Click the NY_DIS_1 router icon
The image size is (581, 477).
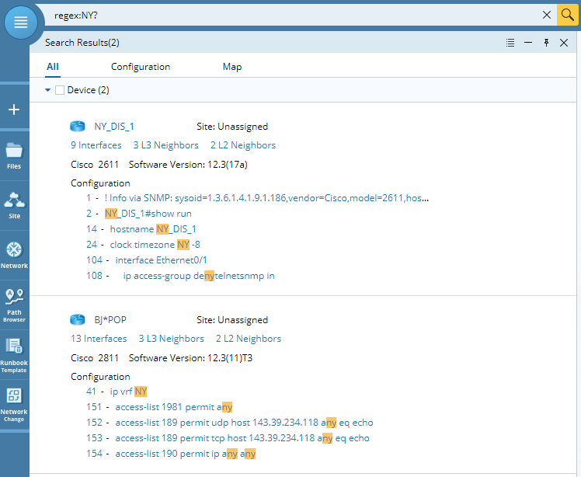coord(78,127)
